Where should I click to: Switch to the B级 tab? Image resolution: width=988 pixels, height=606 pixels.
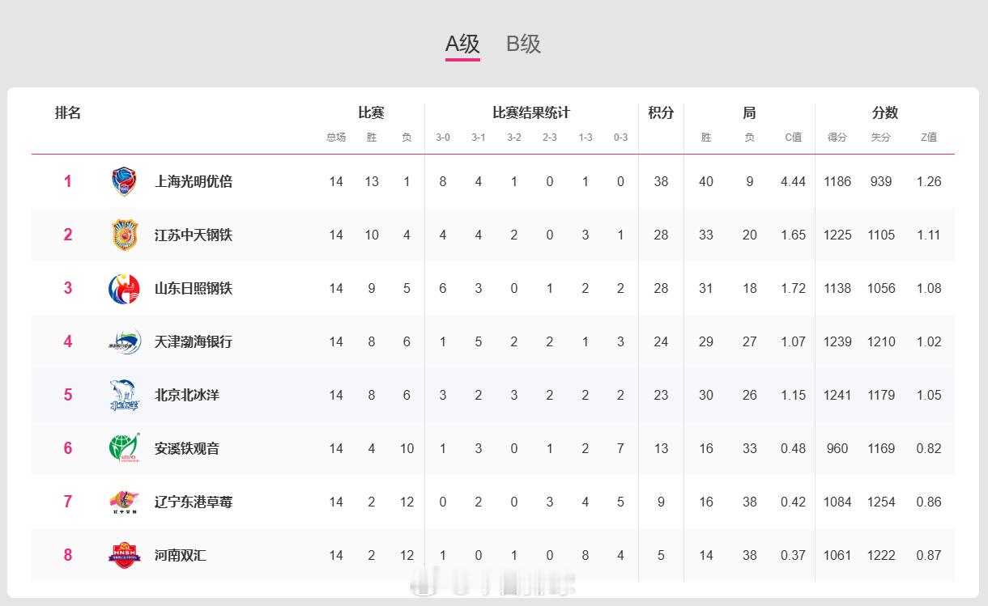(x=523, y=44)
